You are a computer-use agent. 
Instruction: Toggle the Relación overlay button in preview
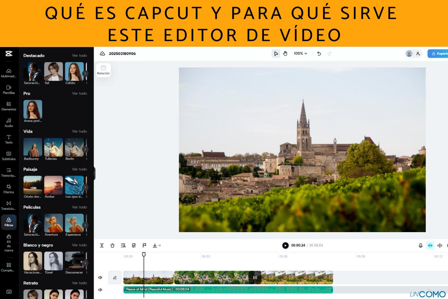103,70
